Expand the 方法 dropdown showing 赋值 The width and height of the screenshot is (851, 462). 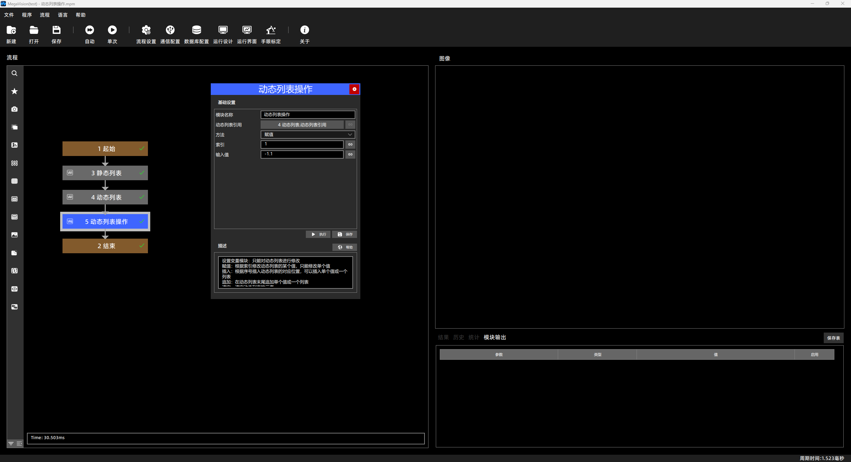[308, 134]
